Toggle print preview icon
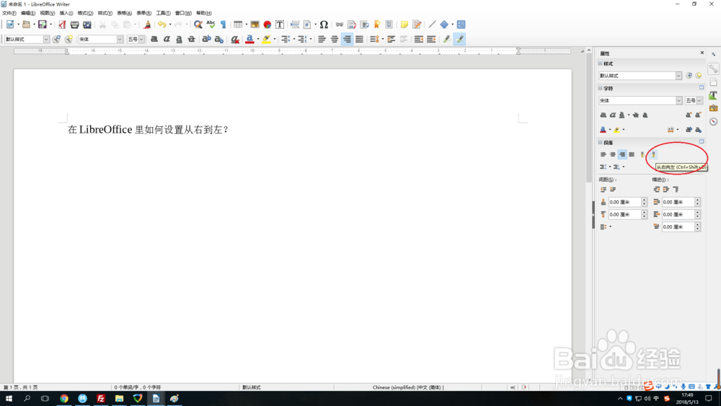The height and width of the screenshot is (406, 721). pos(87,25)
